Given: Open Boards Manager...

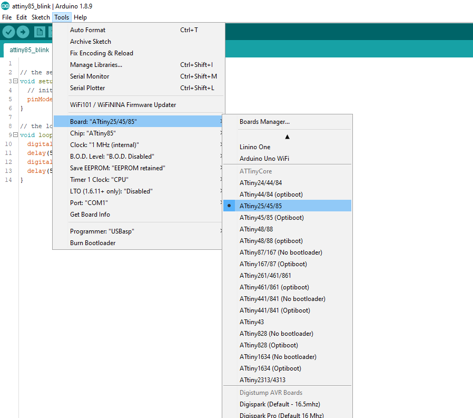Looking at the screenshot, I should point(287,122).
